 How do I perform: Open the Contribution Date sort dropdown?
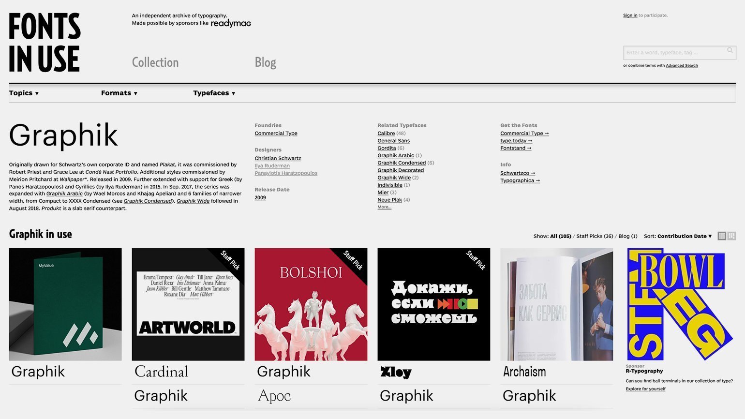coord(685,236)
